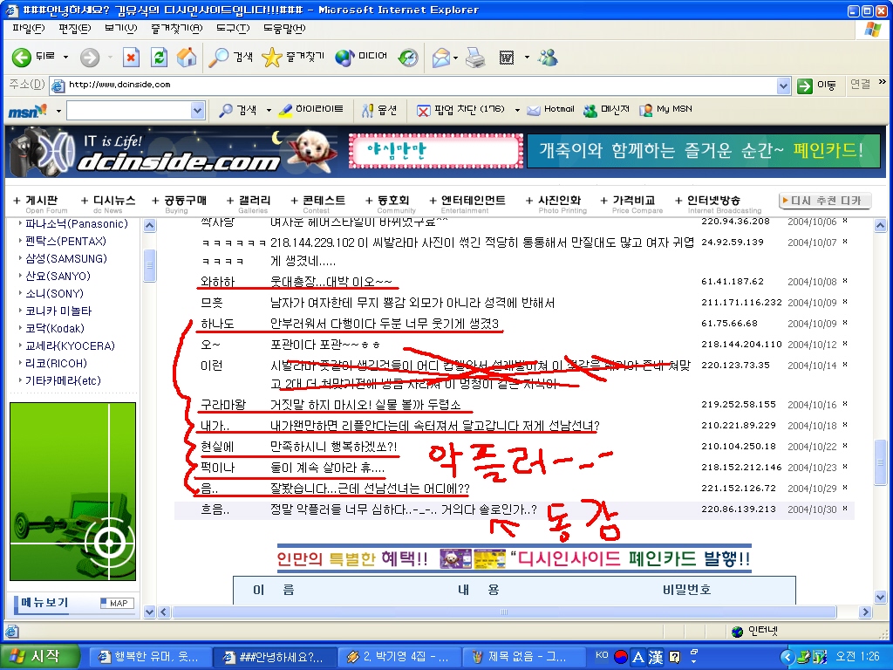Open the 디시뉴스 dc News nav link
The height and width of the screenshot is (670, 893).
pyautogui.click(x=108, y=204)
